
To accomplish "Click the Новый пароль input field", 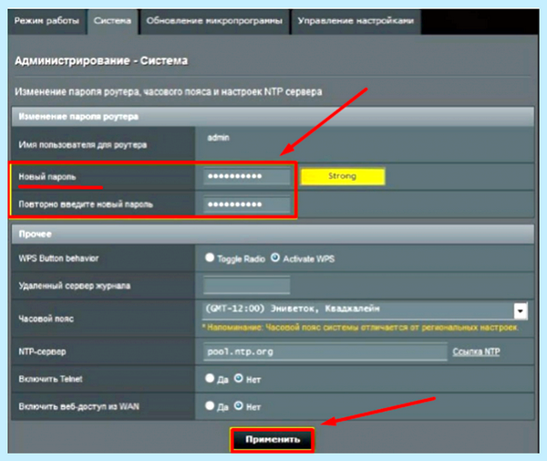I will point(247,176).
